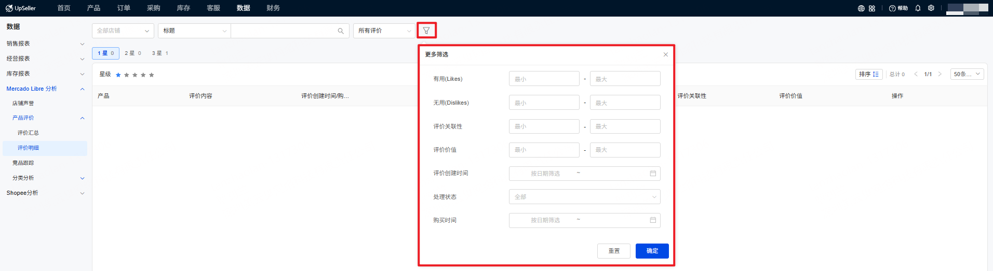Open the 处理状态 dropdown in filter
The height and width of the screenshot is (271, 993).
click(584, 197)
